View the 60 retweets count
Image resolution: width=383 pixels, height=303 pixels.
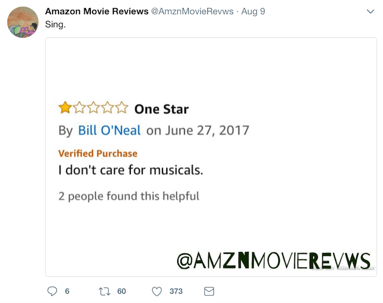coord(121,292)
